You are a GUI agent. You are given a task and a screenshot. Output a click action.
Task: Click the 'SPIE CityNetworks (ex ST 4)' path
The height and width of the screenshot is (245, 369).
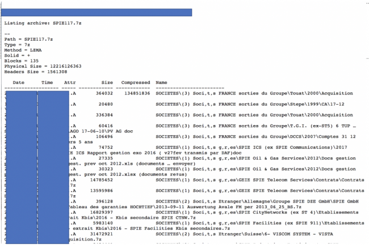tap(257, 212)
